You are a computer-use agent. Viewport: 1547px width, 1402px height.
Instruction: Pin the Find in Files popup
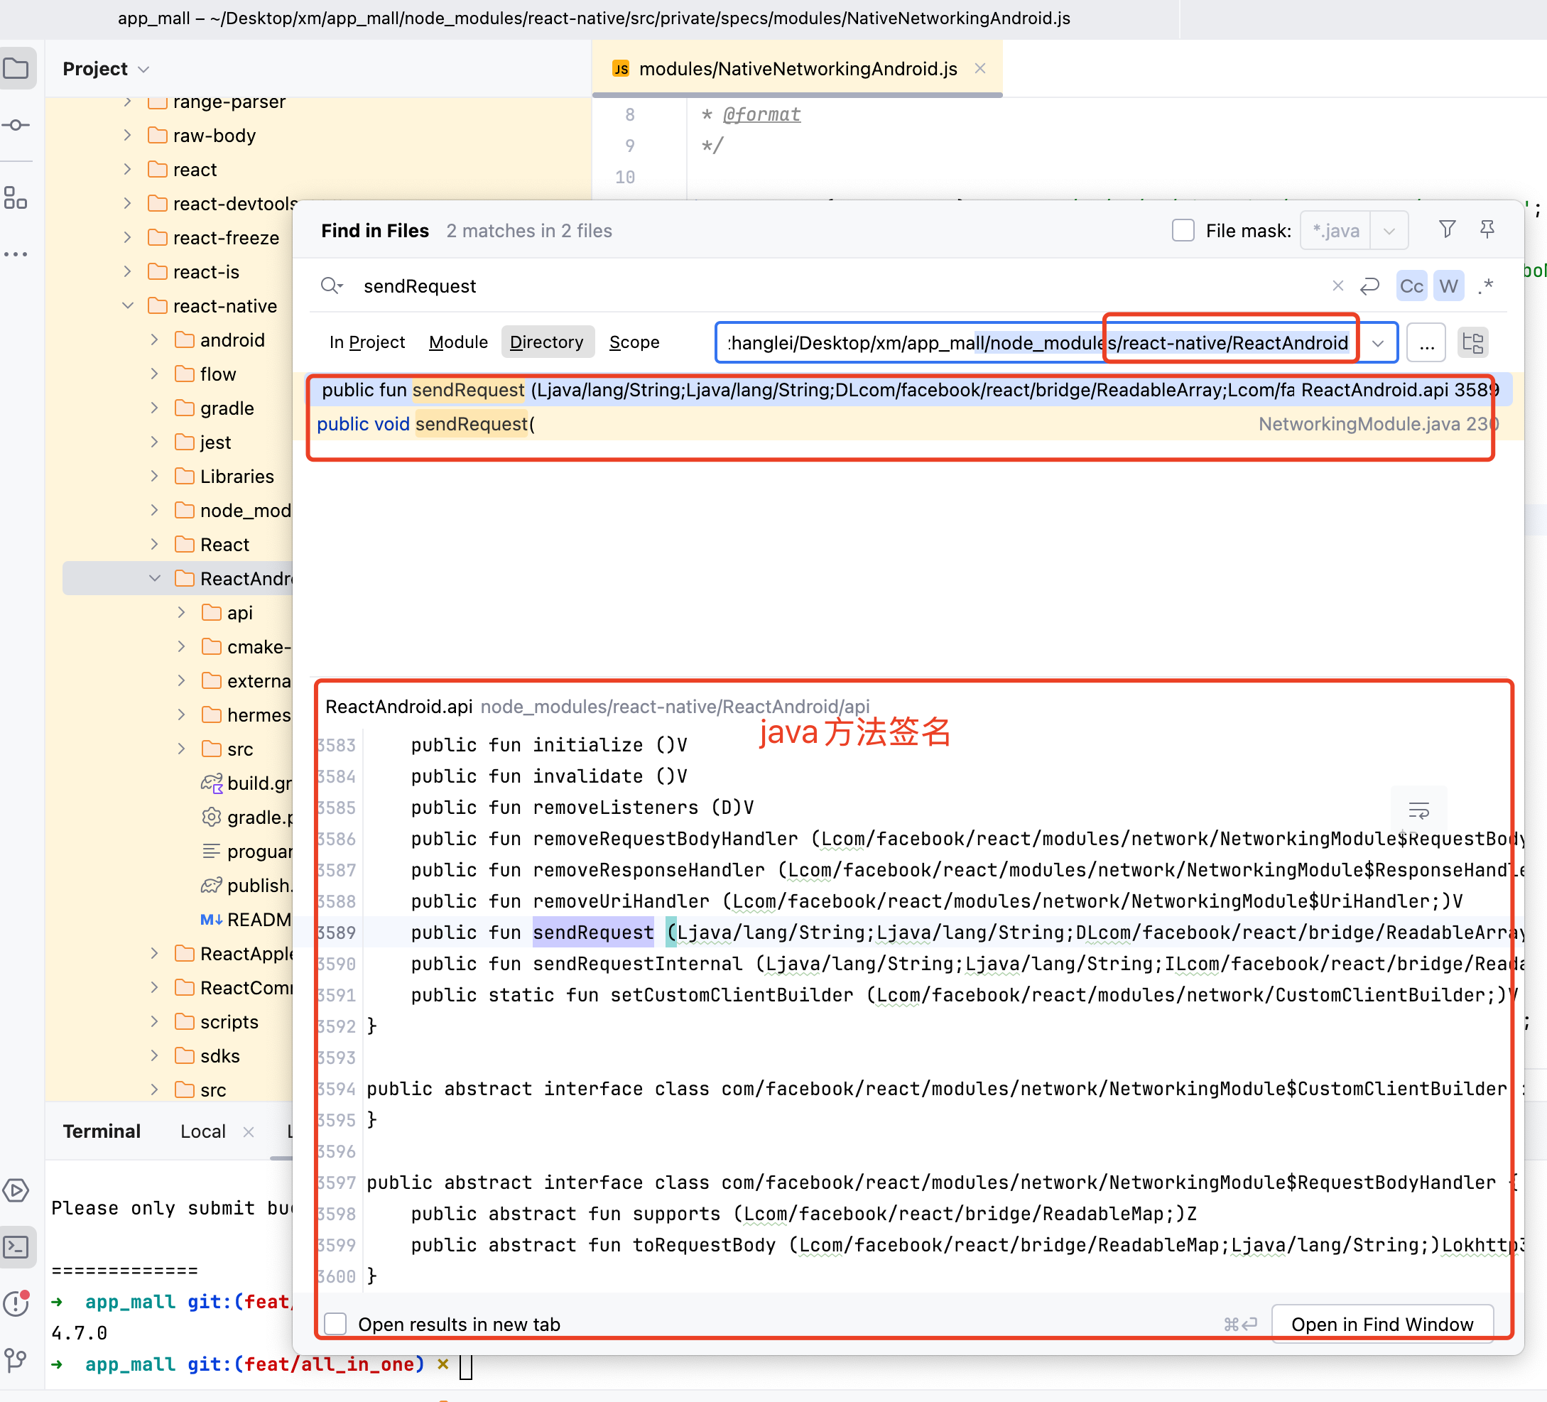1487,229
